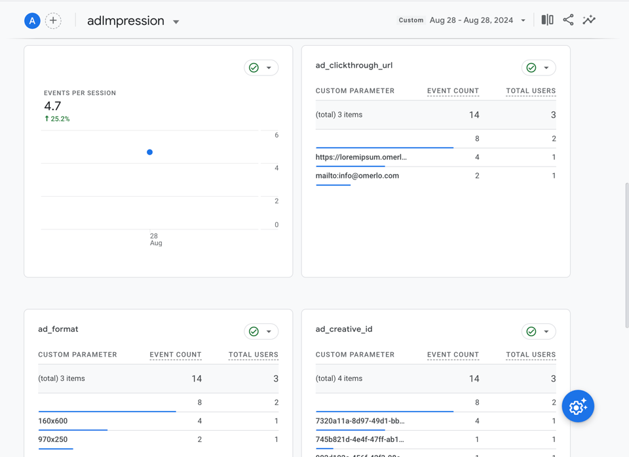Screen dimensions: 629x457
Task: Click the data point on Aug 28 chart
Action: [x=149, y=152]
